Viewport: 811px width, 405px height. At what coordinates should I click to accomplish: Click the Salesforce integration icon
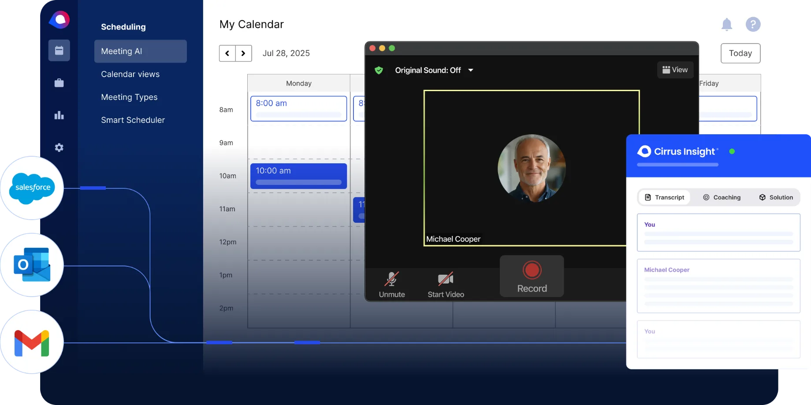[x=32, y=188]
